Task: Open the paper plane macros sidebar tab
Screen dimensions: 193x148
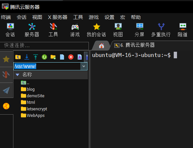Action: point(6,90)
